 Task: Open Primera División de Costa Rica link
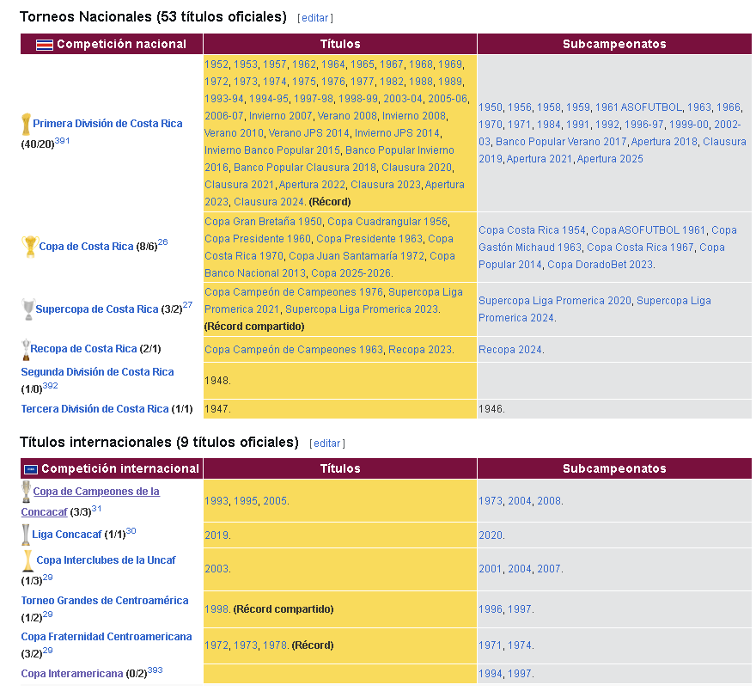click(x=107, y=124)
